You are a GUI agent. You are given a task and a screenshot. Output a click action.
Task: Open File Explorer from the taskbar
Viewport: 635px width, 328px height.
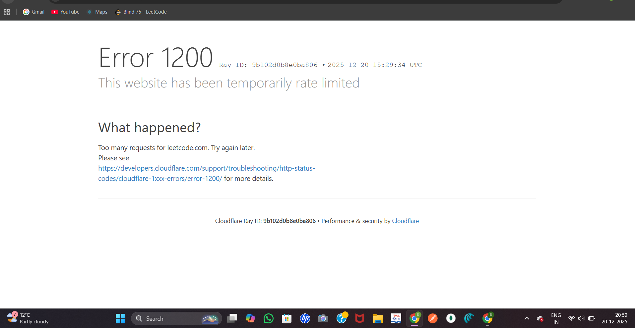[x=377, y=318]
